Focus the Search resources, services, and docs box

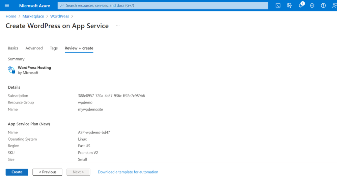(163, 5)
